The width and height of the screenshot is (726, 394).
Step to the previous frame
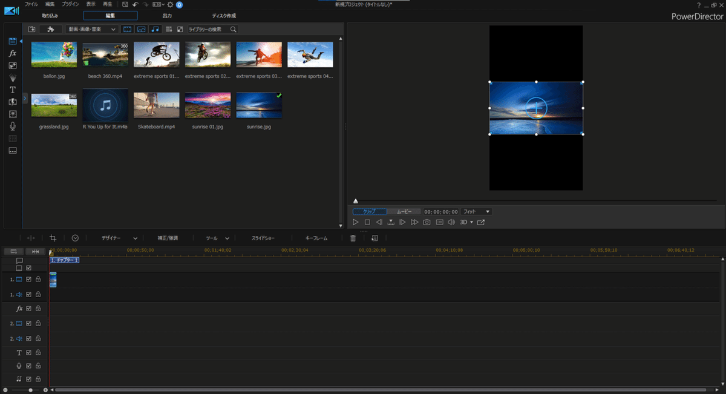coord(379,223)
